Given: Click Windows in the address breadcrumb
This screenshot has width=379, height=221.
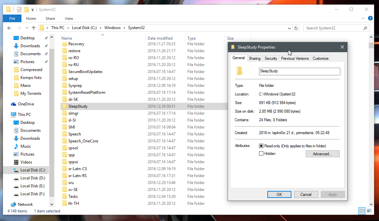Looking at the screenshot, I should pos(112,28).
